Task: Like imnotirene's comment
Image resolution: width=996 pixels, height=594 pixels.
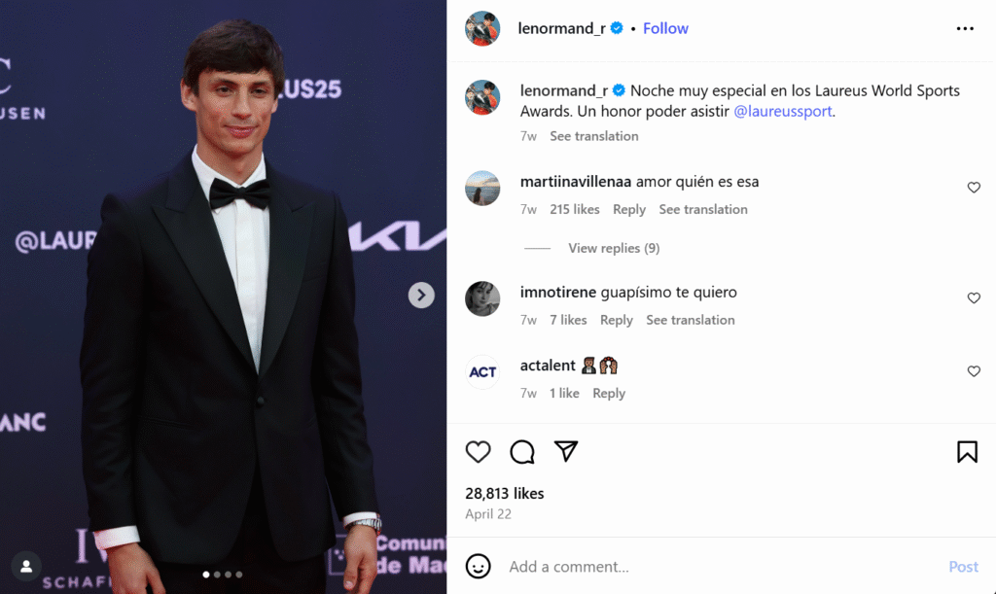Action: pos(974,298)
